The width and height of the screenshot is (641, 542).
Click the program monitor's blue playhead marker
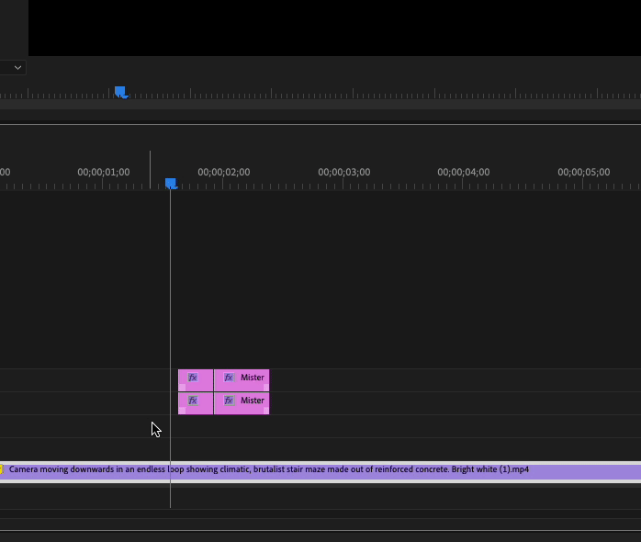(x=120, y=92)
